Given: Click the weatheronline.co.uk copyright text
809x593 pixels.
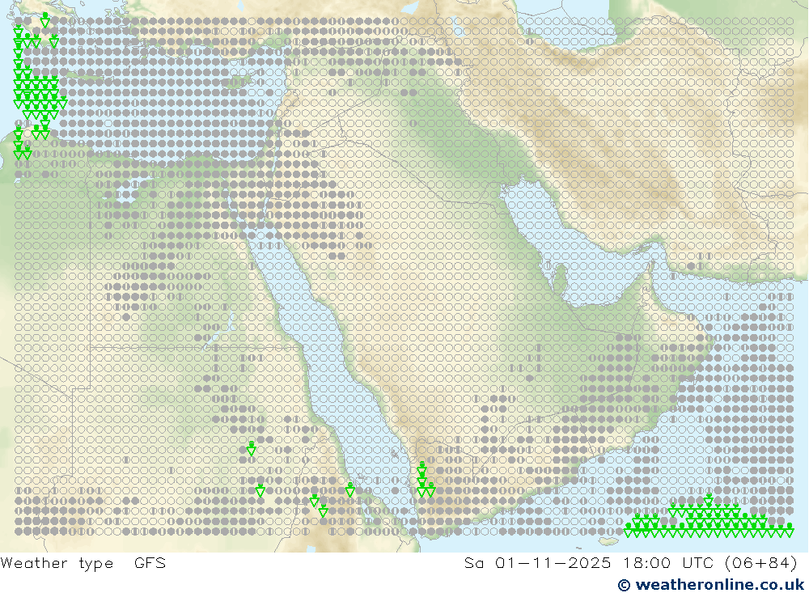Looking at the screenshot, I should (711, 585).
